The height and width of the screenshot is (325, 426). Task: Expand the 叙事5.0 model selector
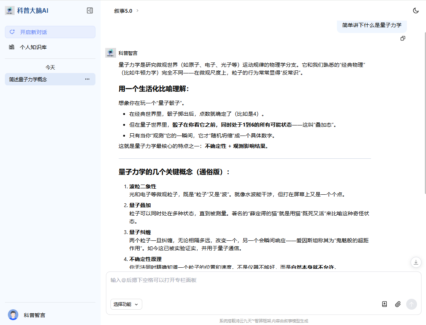pyautogui.click(x=126, y=11)
